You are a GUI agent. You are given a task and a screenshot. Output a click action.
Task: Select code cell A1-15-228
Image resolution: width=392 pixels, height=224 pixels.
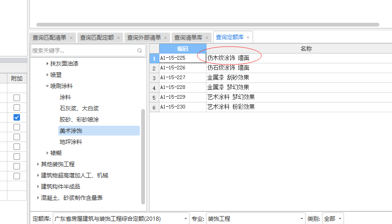[x=183, y=87]
